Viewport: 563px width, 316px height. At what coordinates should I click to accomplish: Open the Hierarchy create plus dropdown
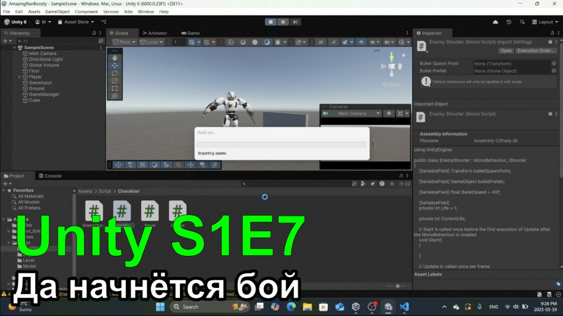[x=7, y=41]
